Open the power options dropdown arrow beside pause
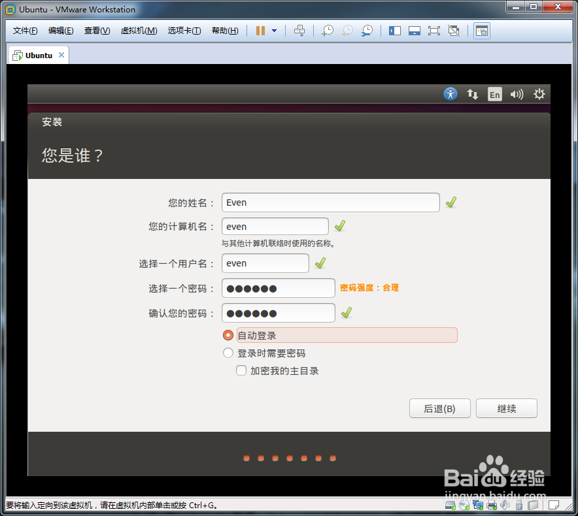This screenshot has height=516, width=578. pos(274,31)
